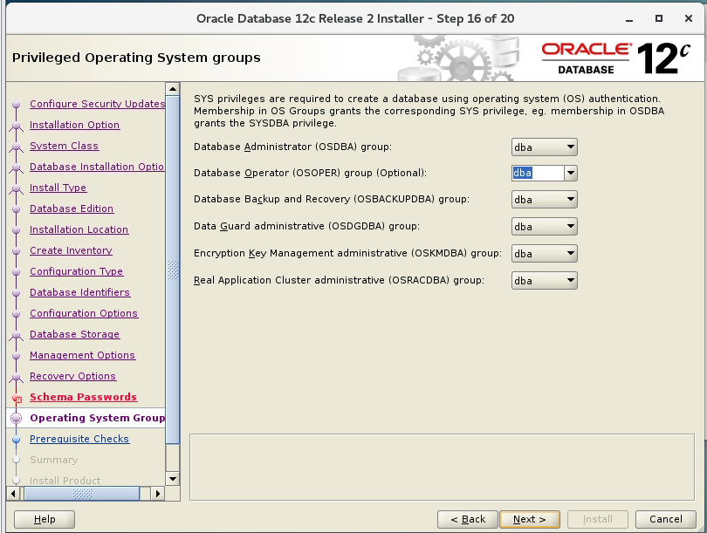Open the OSOPER group dropdown arrow
Viewport: 707px width, 533px height.
(x=570, y=173)
